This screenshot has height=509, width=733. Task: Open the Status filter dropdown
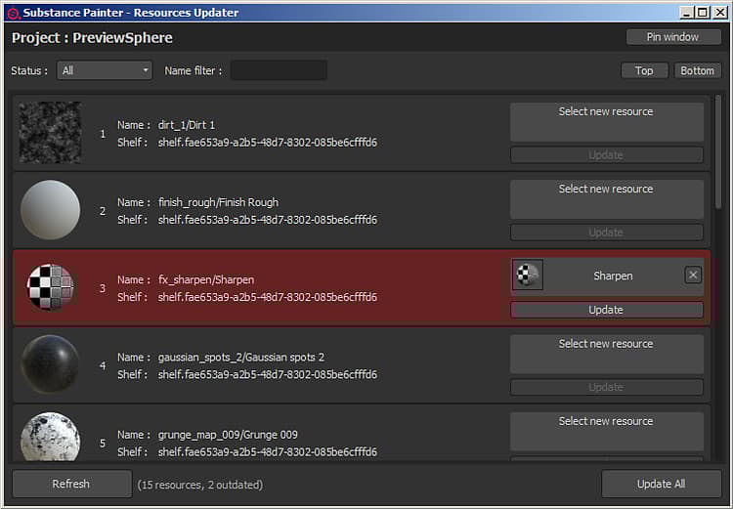point(105,70)
